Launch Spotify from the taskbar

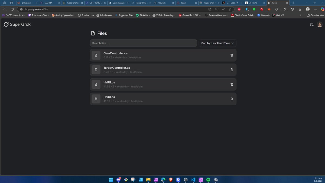pyautogui.click(x=208, y=179)
